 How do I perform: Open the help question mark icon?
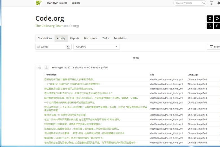212,3
